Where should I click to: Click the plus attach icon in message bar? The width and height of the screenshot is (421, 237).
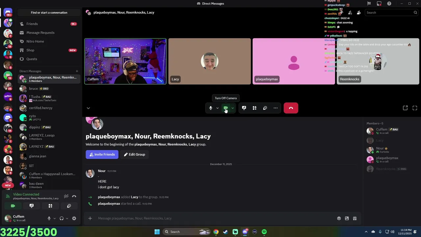pos(90,218)
